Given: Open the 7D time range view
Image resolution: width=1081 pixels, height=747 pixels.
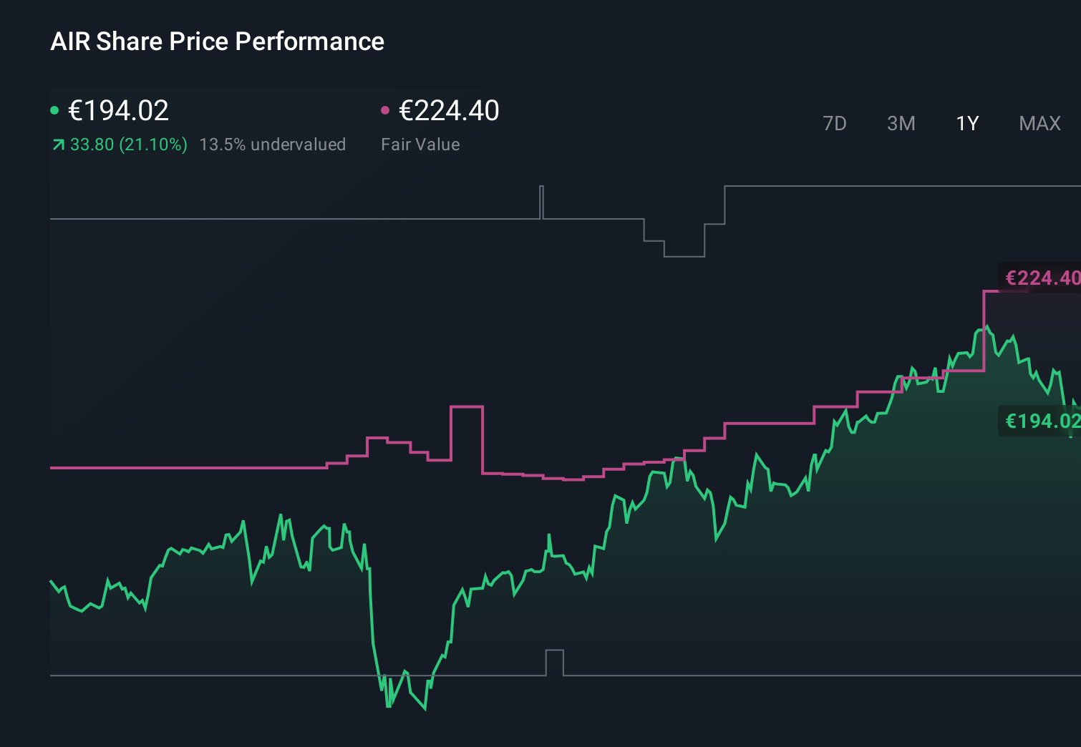Looking at the screenshot, I should click(x=835, y=123).
